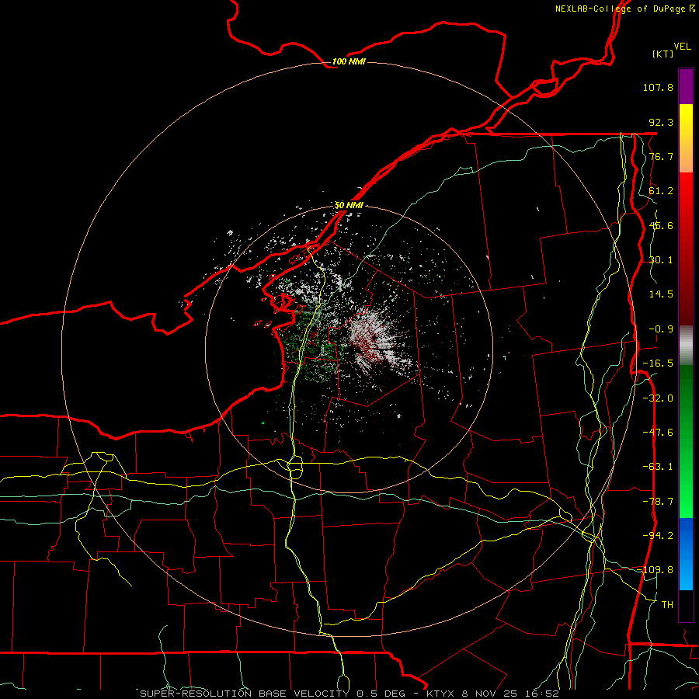Click the VEL legend title
The image size is (699, 699).
click(682, 47)
